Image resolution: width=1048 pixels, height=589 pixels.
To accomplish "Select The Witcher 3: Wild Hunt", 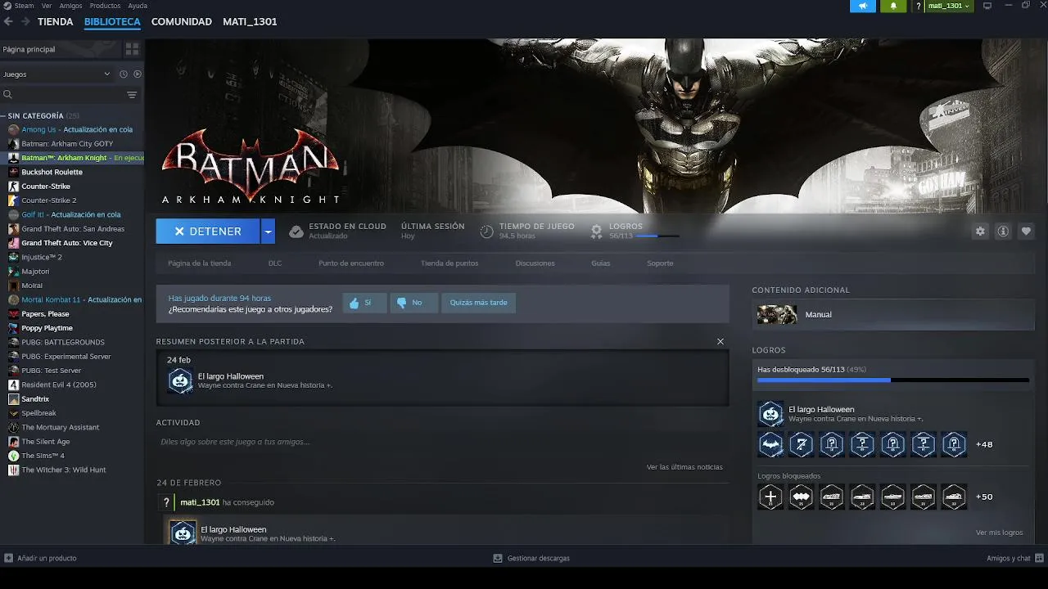I will click(72, 470).
